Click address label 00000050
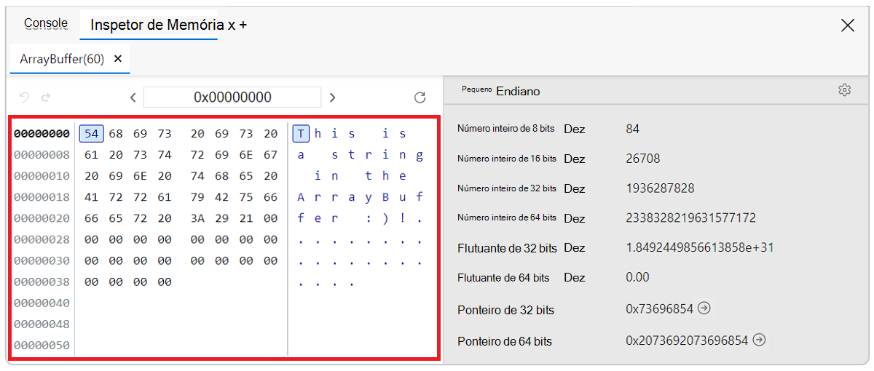Viewport: 874px width, 371px height. (42, 346)
